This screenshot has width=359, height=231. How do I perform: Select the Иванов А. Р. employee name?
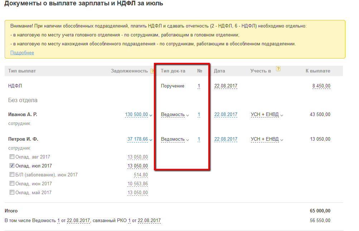click(23, 114)
